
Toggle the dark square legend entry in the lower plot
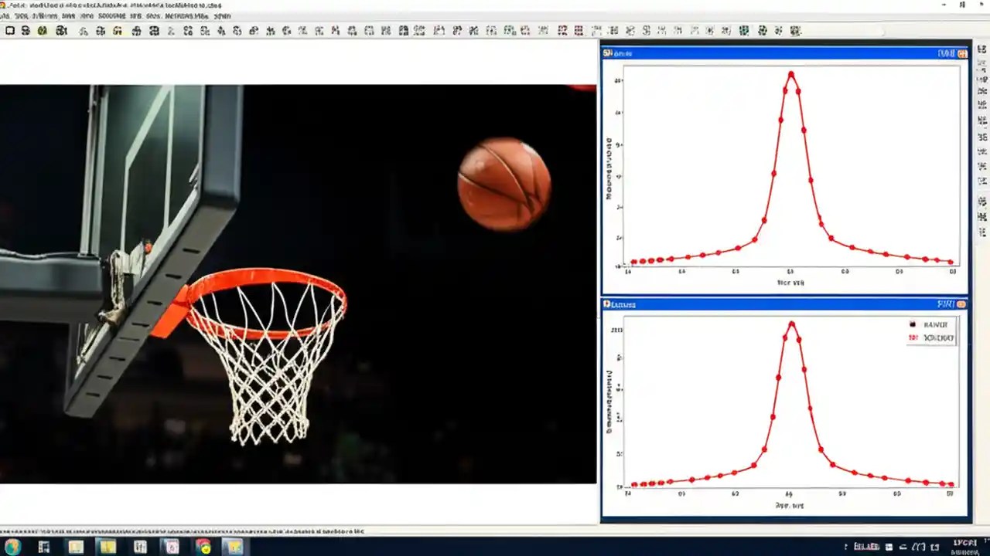click(x=913, y=324)
